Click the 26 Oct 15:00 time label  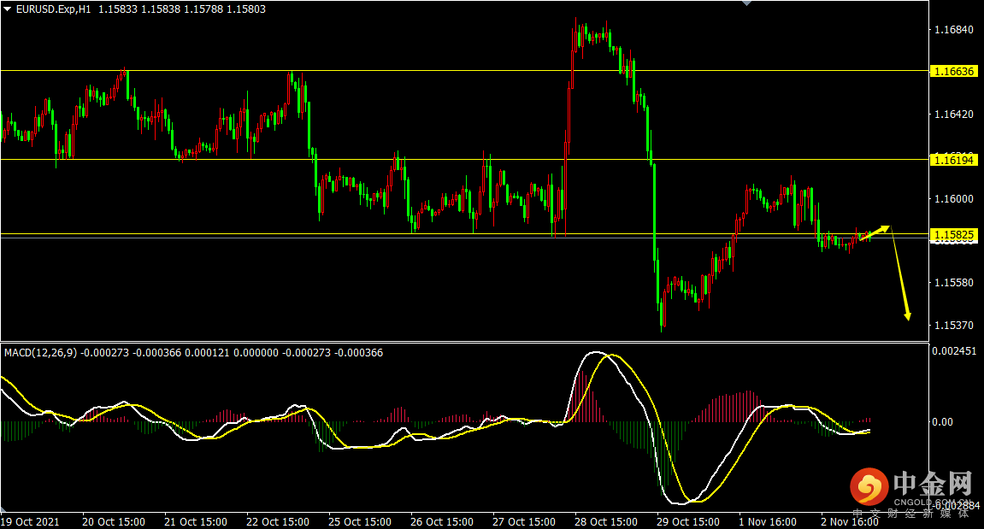coord(443,522)
